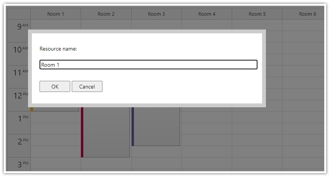Click the Room 6 cell at 9 AM
Screen dimensions: 330x177
point(303,25)
